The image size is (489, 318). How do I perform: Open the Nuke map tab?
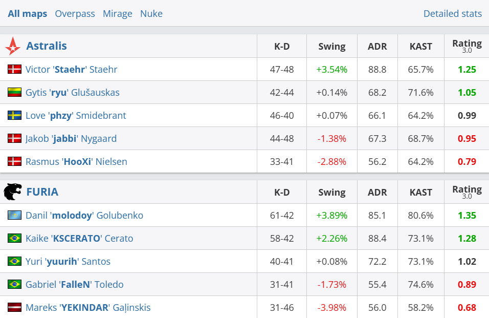pos(151,14)
